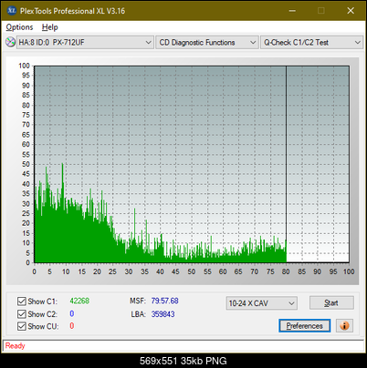Image resolution: width=367 pixels, height=368 pixels.
Task: Toggle the Show CU checkbox
Action: click(x=22, y=326)
